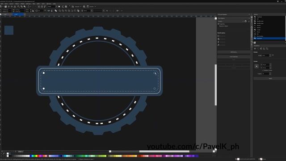This screenshot has width=286, height=161.
Task: Click the Create boundary icon
Action: click(x=78, y=11)
